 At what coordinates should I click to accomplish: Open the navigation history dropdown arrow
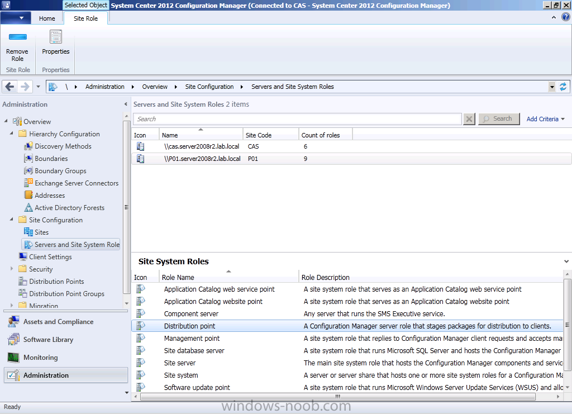tap(38, 87)
